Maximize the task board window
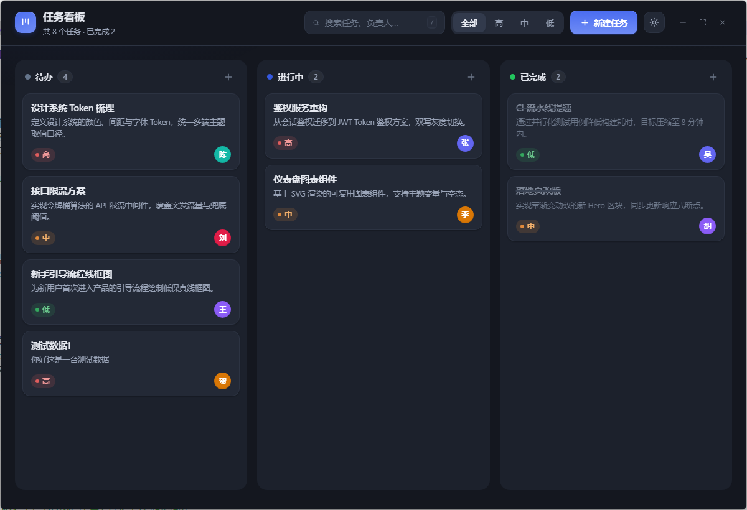Screen dimensions: 747x510 (703, 22)
